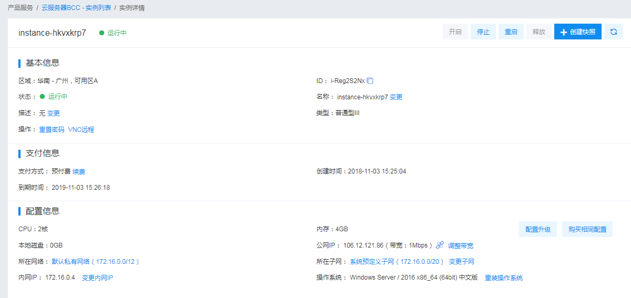Stop the instance with 停止 button
Viewport: 631px width, 298px height.
point(483,32)
